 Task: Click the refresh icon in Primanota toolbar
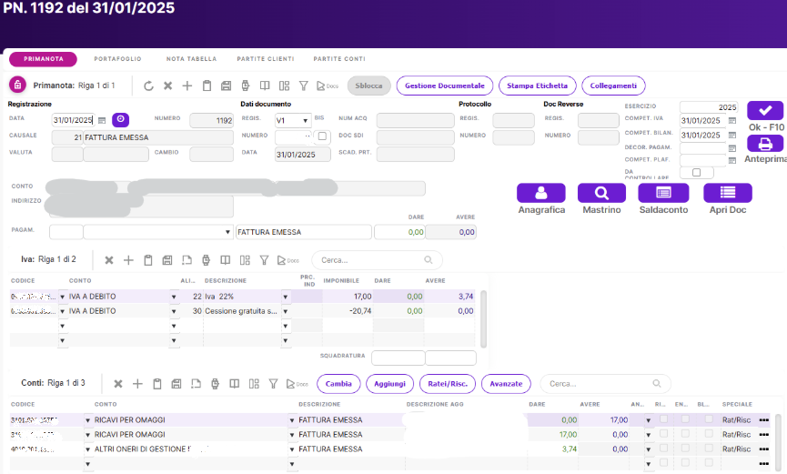click(148, 86)
